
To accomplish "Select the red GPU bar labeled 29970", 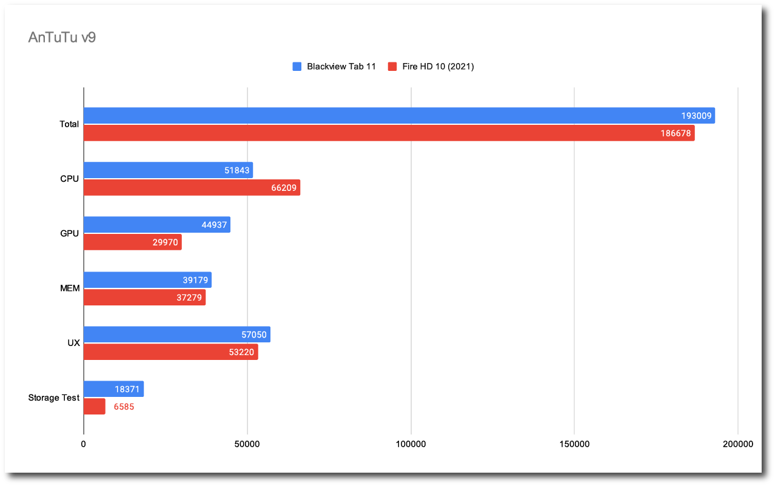I will pos(132,242).
